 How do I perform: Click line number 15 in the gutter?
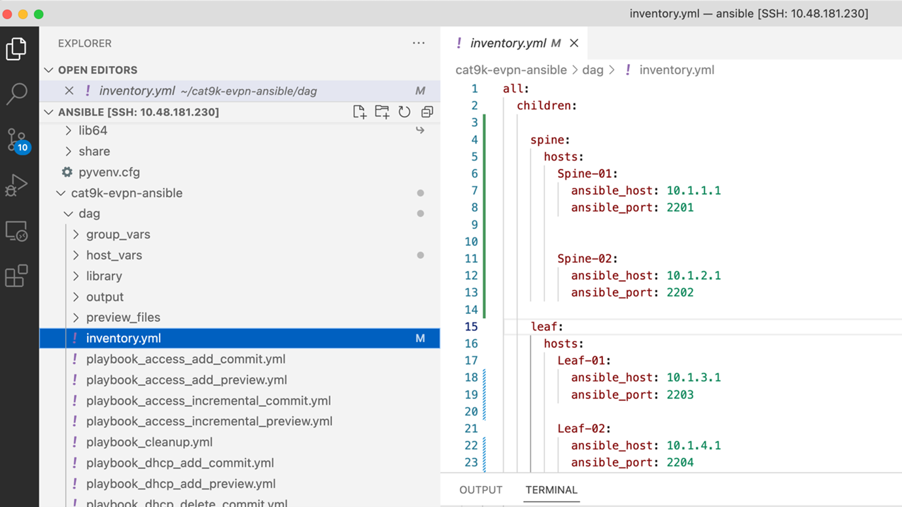coord(471,326)
